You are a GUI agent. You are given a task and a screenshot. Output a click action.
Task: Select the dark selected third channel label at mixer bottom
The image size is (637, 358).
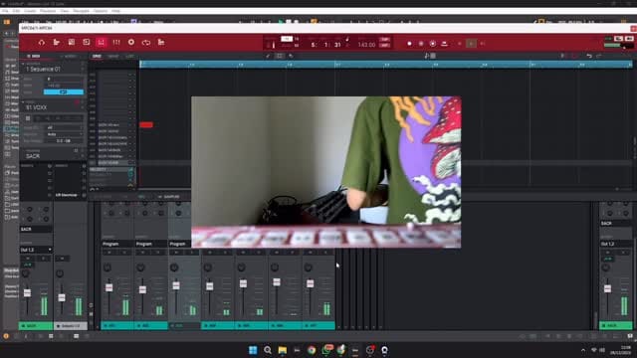coord(184,325)
